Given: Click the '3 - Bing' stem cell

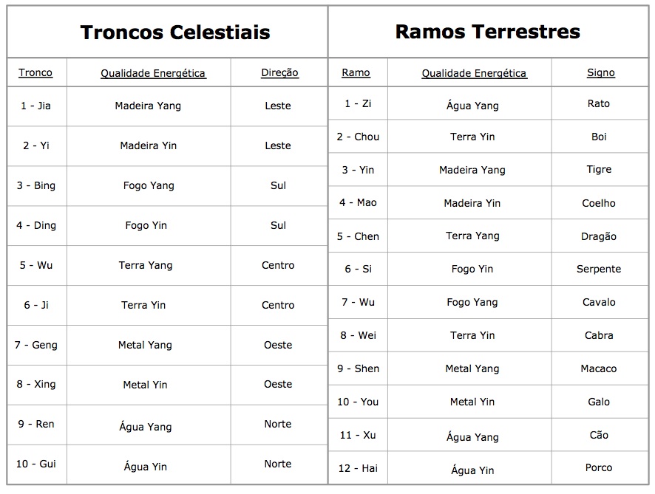Looking at the screenshot, I should (35, 185).
